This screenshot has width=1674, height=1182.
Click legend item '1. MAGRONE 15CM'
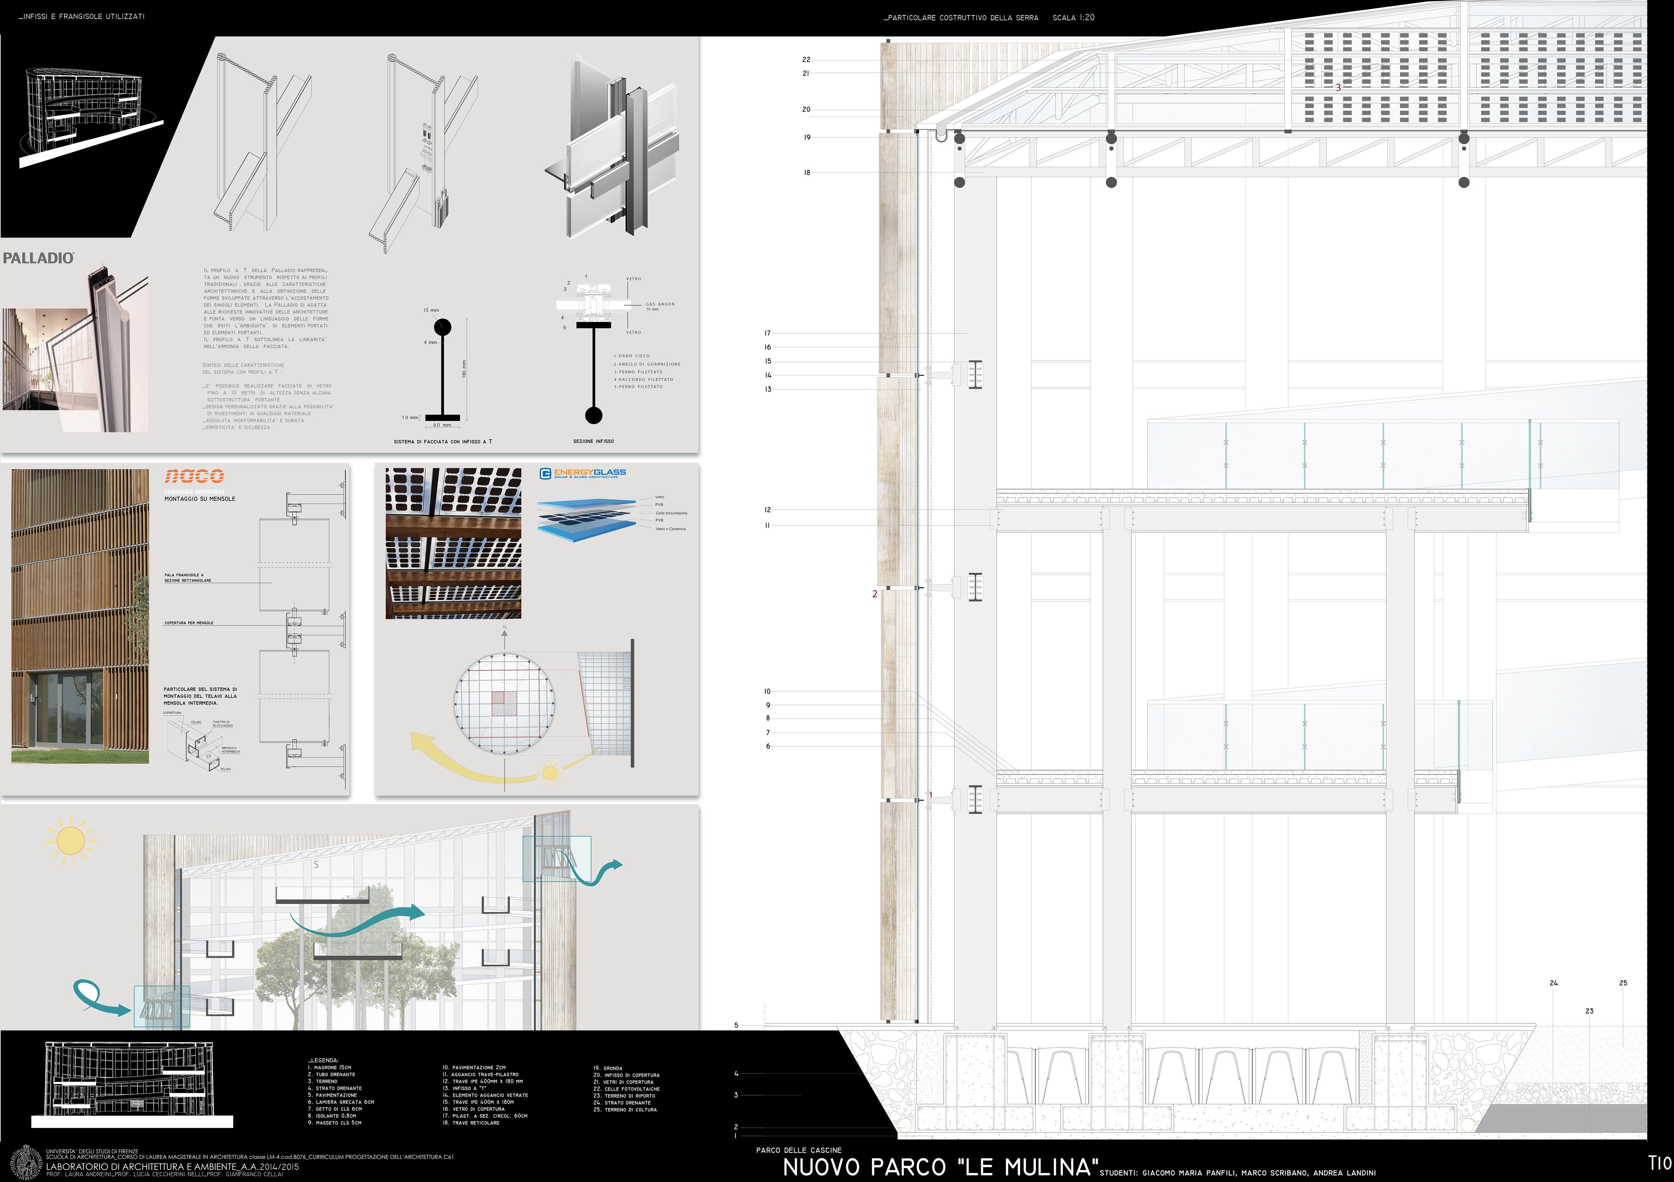pos(329,1068)
